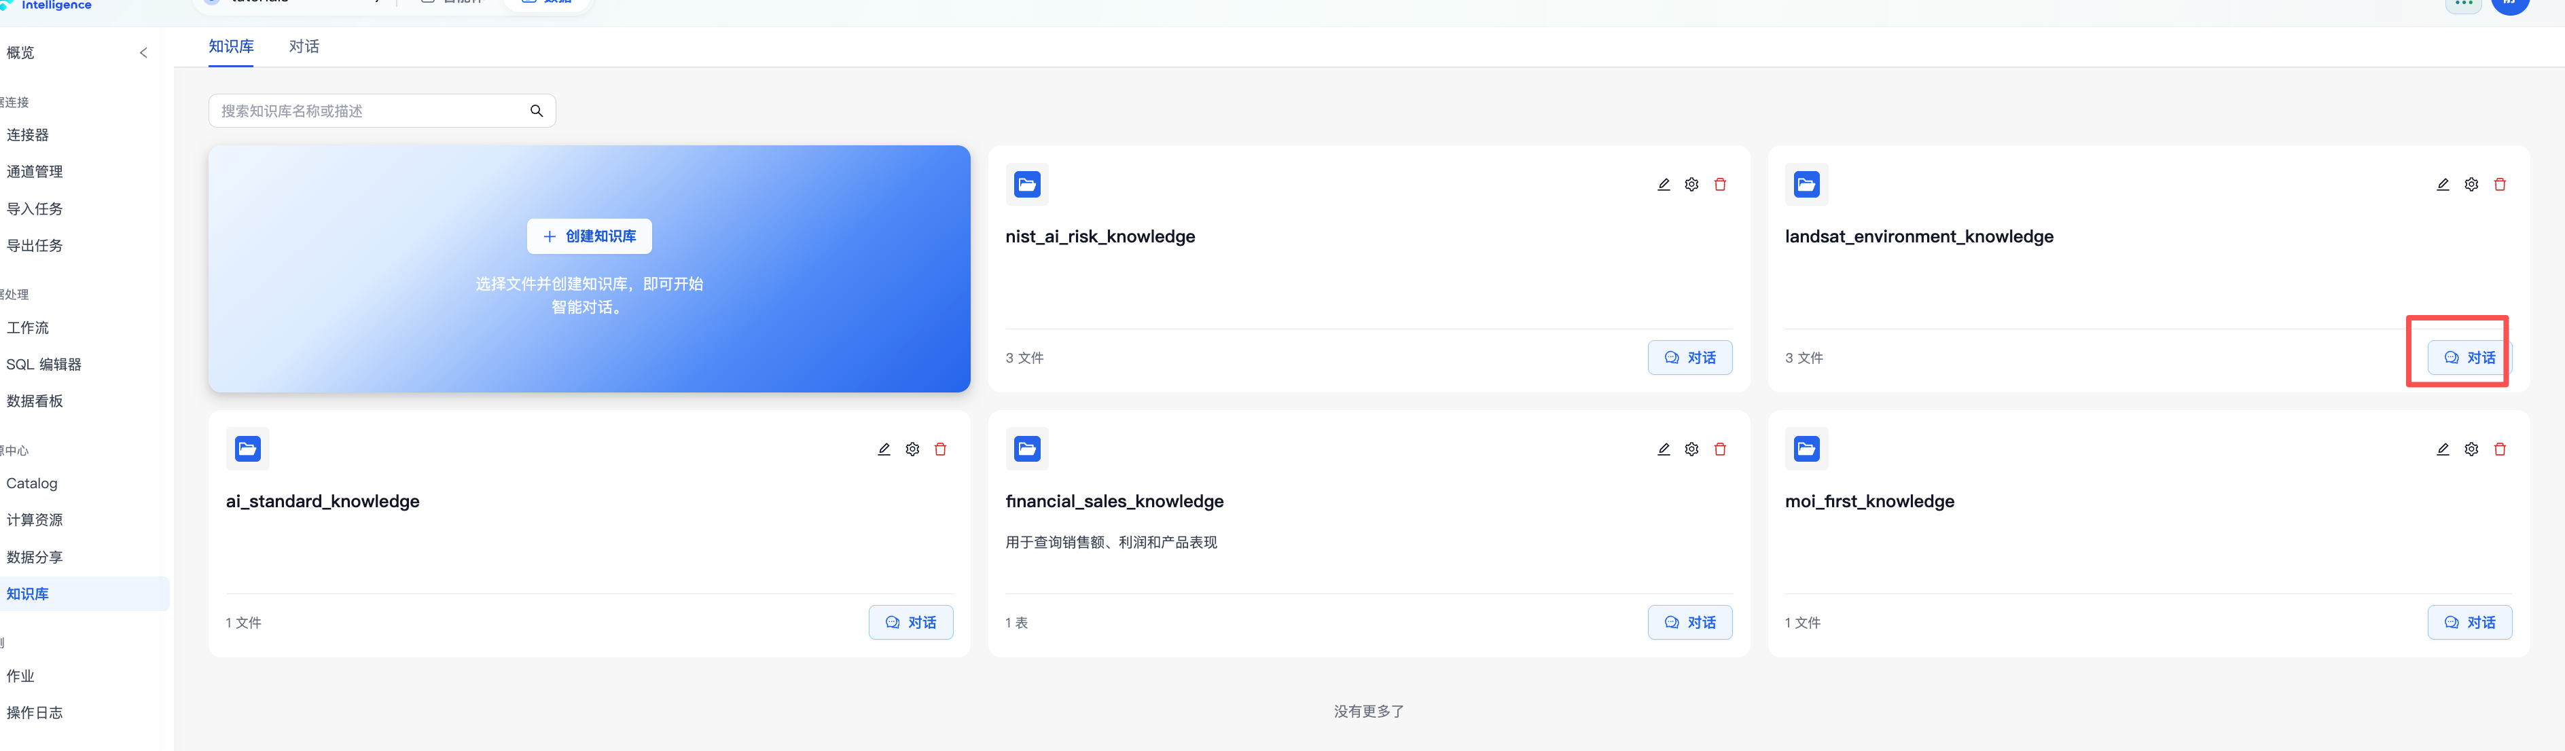Collapse the sidebar with the chevron arrow
Viewport: 2565px width, 751px height.
click(x=143, y=53)
